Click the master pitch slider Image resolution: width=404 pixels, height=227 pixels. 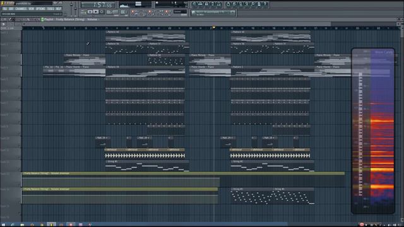click(x=76, y=9)
